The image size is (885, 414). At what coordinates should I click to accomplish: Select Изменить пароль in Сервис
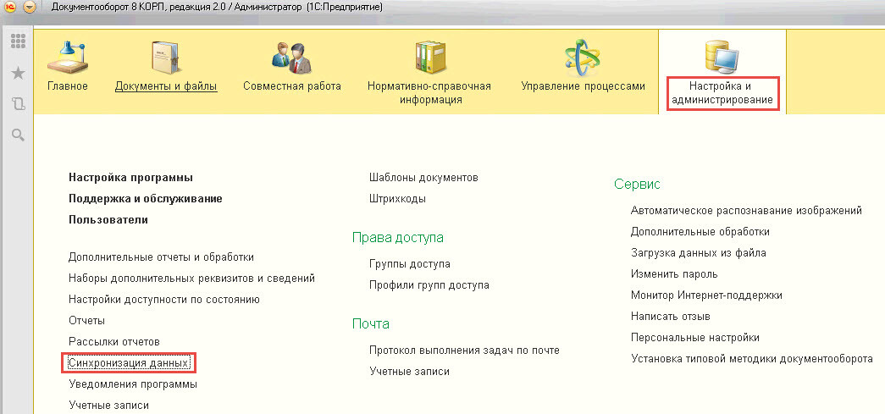click(674, 273)
